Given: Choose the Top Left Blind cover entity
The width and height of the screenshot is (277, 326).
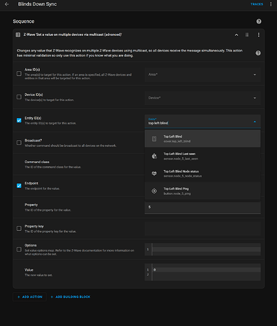Looking at the screenshot, I should pos(203,139).
